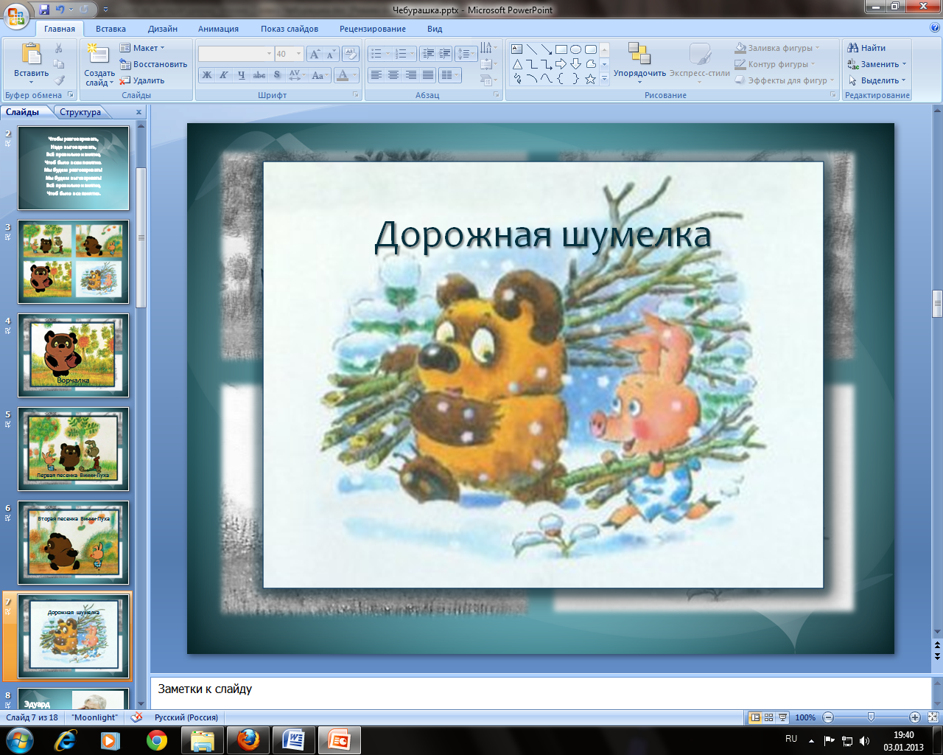Click the Найти binoculars button
This screenshot has height=755, width=943.
pos(866,48)
